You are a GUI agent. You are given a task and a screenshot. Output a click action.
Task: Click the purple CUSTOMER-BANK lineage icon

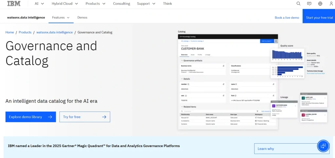click(273, 106)
